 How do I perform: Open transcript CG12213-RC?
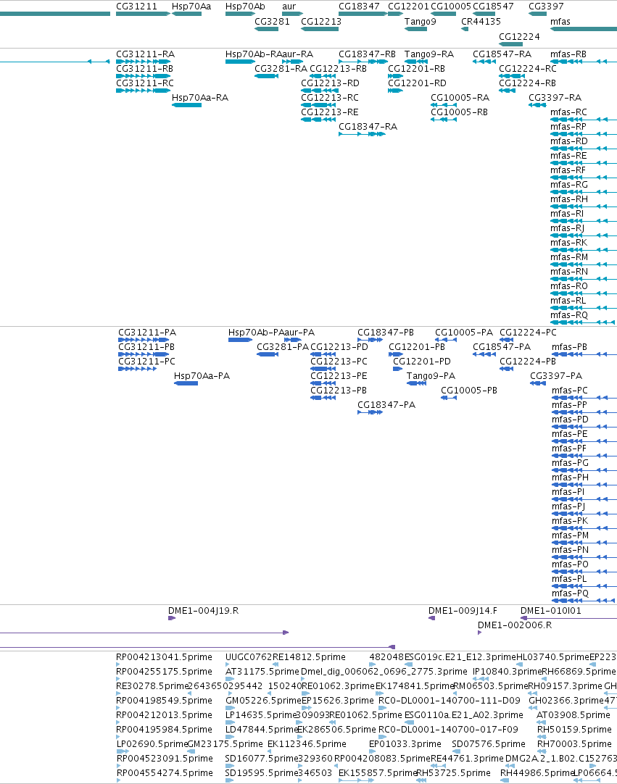(330, 98)
